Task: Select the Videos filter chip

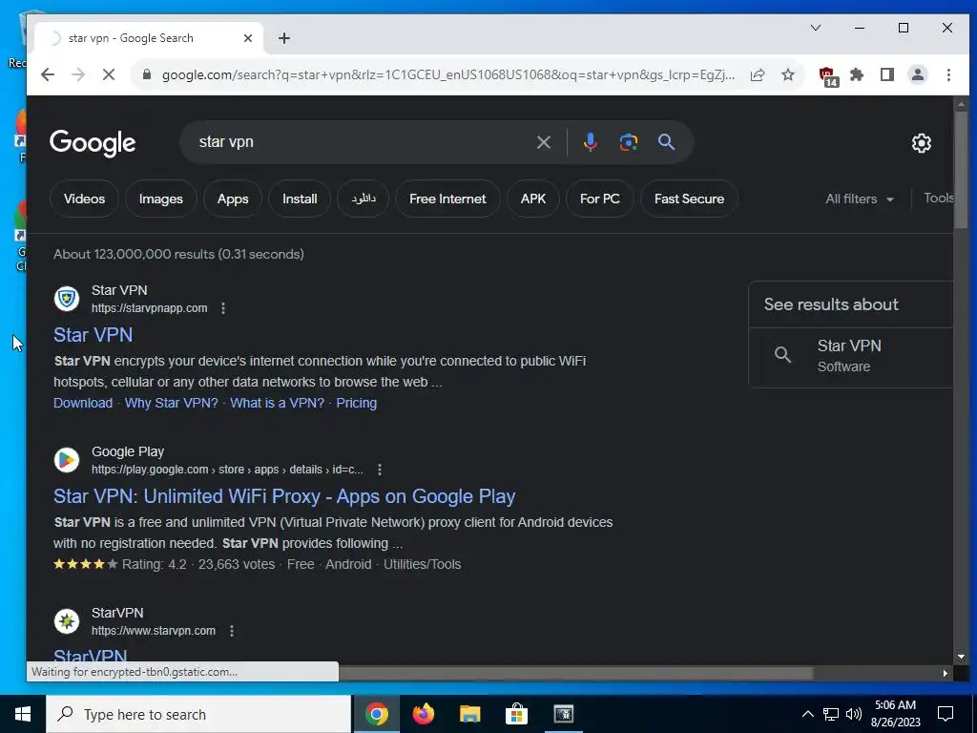Action: (x=84, y=199)
